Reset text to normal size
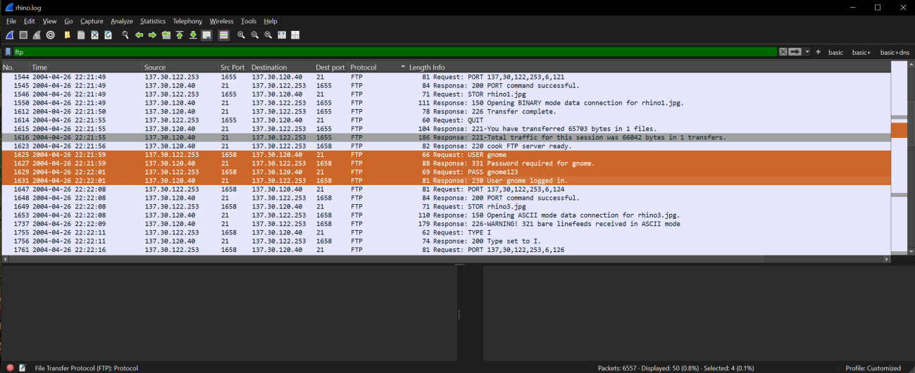 (268, 34)
